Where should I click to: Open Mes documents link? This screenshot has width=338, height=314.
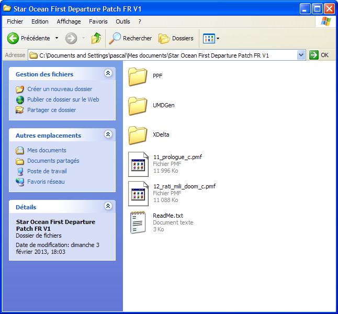pyautogui.click(x=47, y=150)
